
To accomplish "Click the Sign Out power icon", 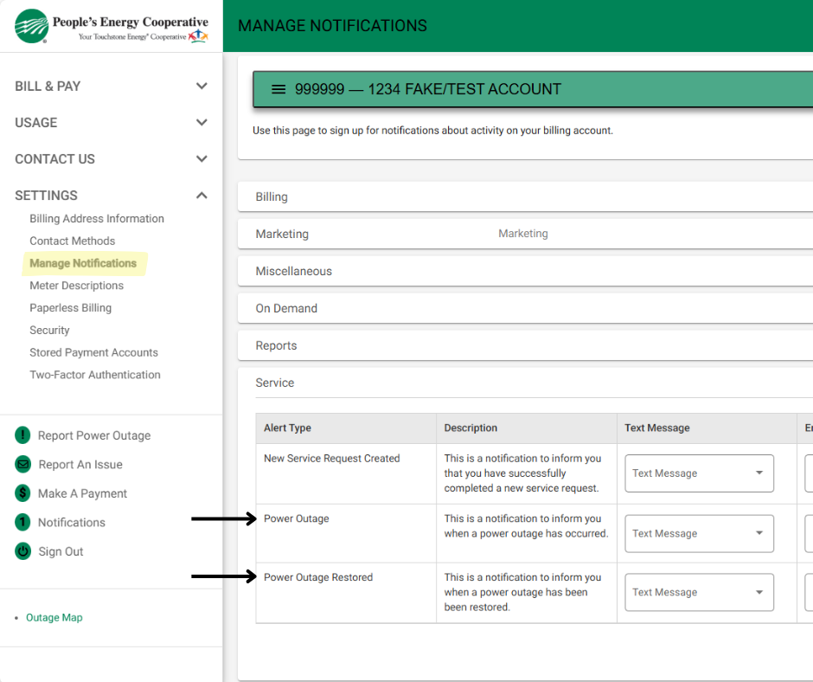I will pos(22,551).
